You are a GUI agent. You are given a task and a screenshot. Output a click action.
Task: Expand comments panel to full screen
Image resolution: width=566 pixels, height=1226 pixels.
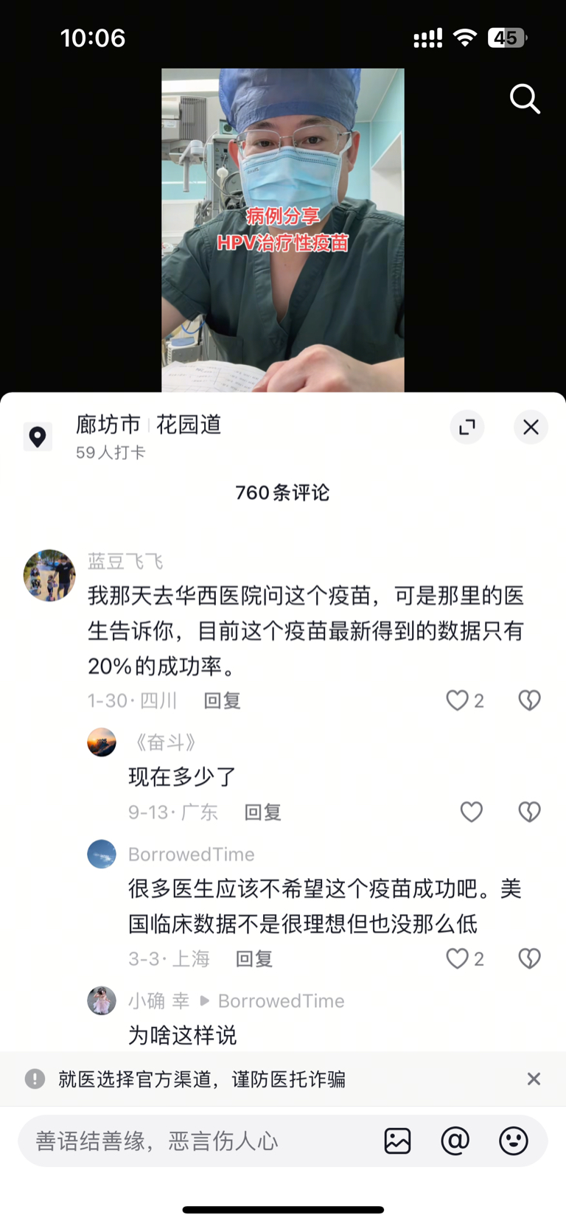(x=467, y=427)
